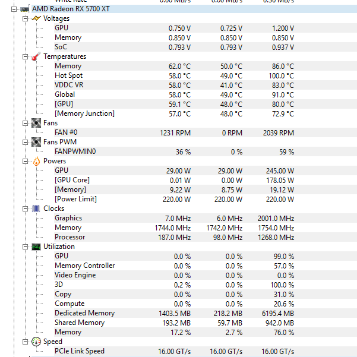Click the 1744.0 MHz Memory clock value
Screen dimensions: 357x357
[x=173, y=228]
